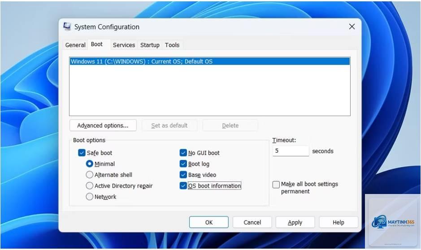Click the Set as default button

(169, 125)
